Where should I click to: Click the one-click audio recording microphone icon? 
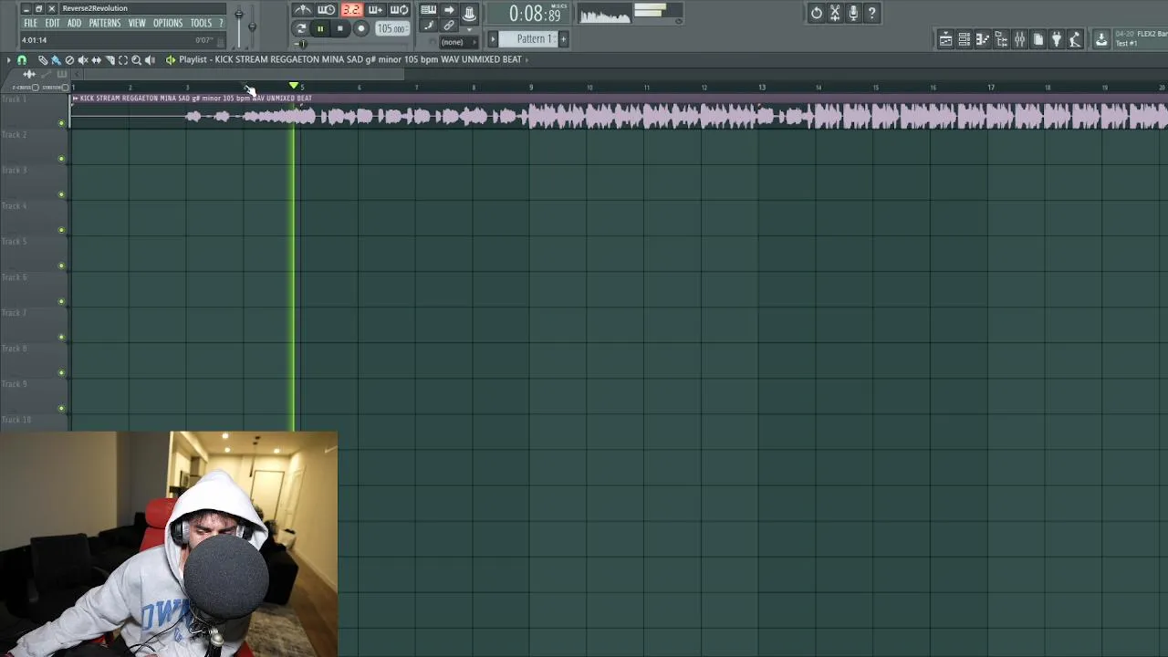pos(853,13)
